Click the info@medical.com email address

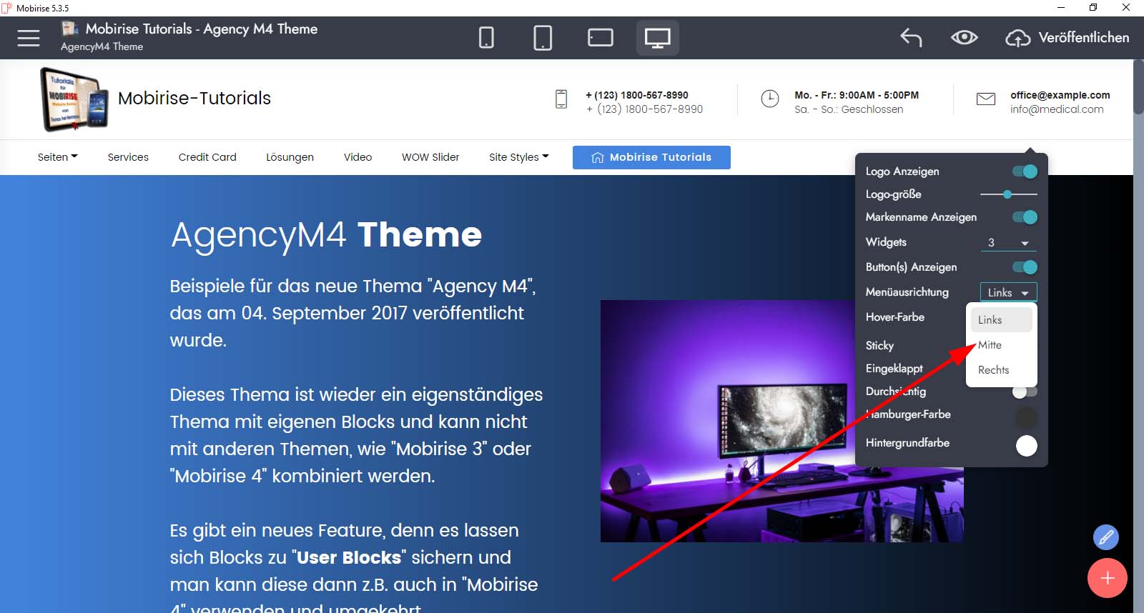click(x=1057, y=109)
